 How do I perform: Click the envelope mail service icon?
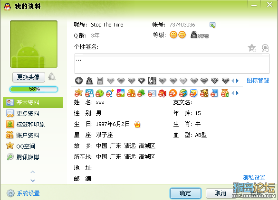(152, 93)
